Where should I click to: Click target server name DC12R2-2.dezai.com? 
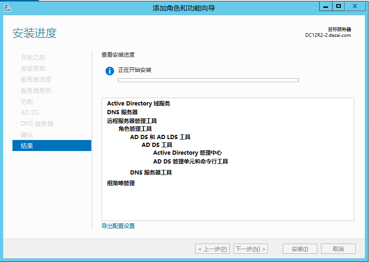[x=328, y=35]
